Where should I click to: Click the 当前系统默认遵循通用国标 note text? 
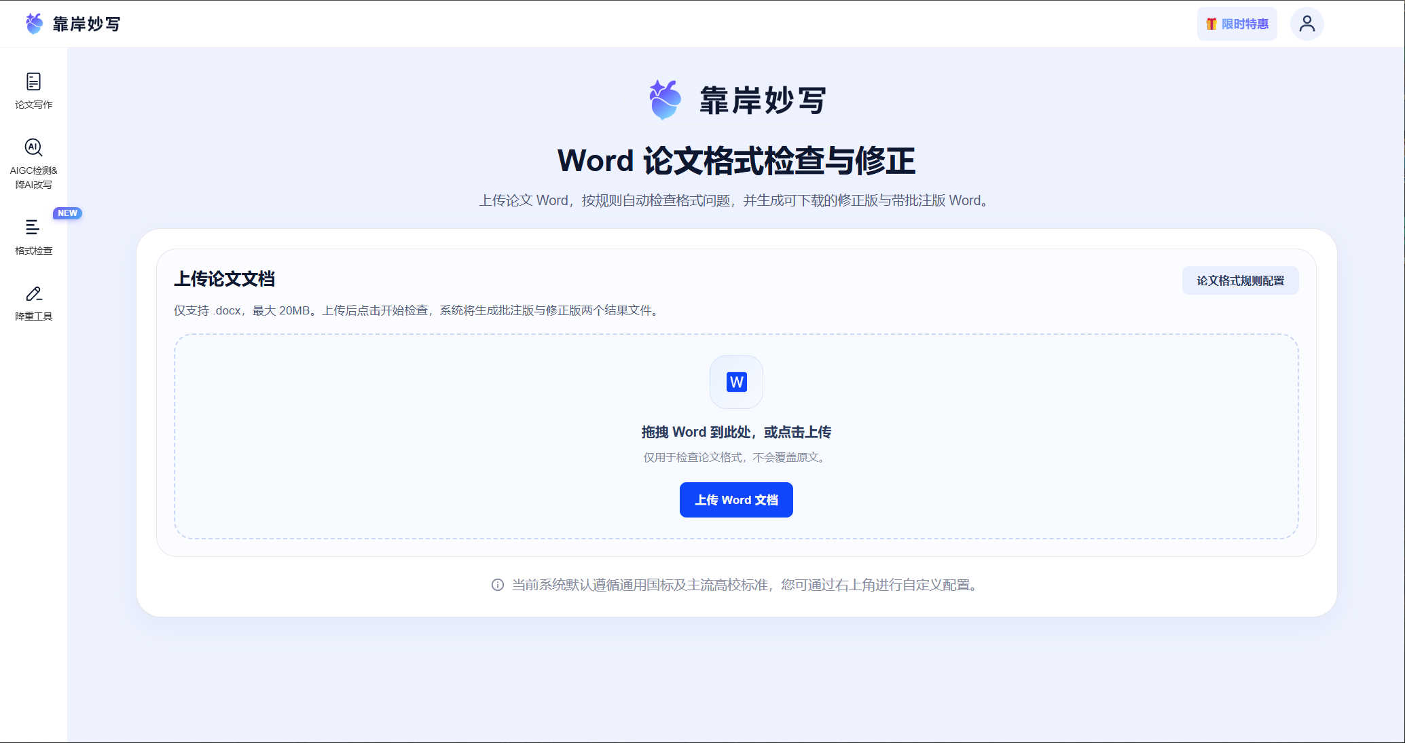[746, 585]
